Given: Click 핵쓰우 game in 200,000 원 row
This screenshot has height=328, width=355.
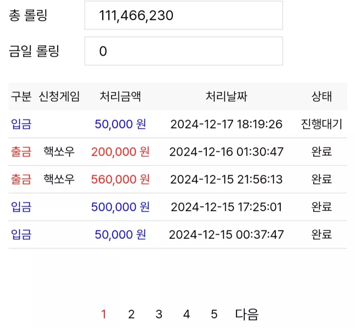Looking at the screenshot, I should (59, 152).
